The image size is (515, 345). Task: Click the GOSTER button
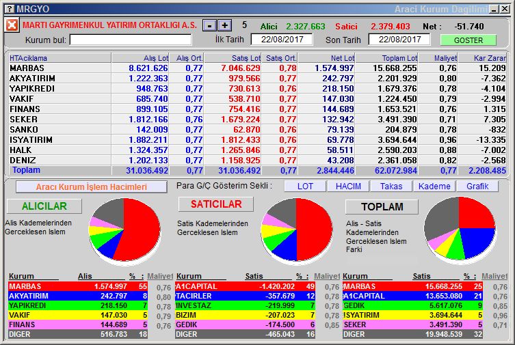tap(468, 40)
